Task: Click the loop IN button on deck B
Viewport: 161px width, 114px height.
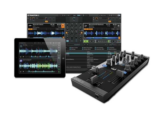Action: point(112,41)
